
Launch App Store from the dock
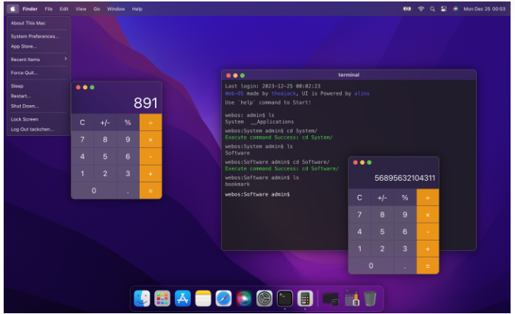(x=183, y=298)
